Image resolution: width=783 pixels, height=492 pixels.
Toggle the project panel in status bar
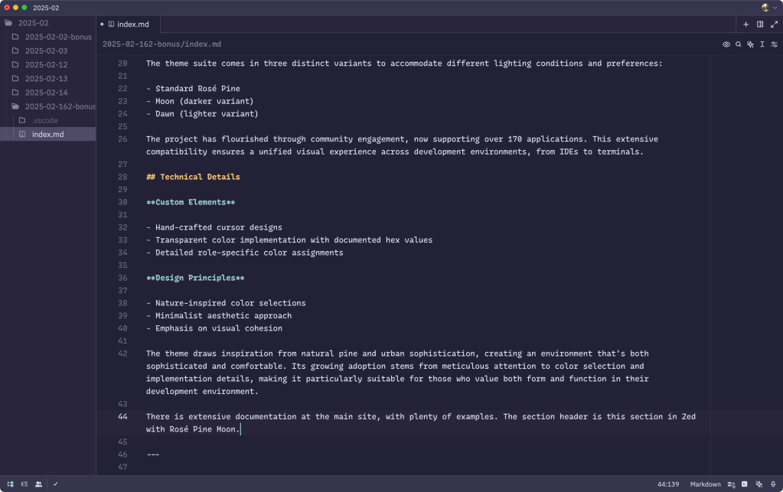10,484
